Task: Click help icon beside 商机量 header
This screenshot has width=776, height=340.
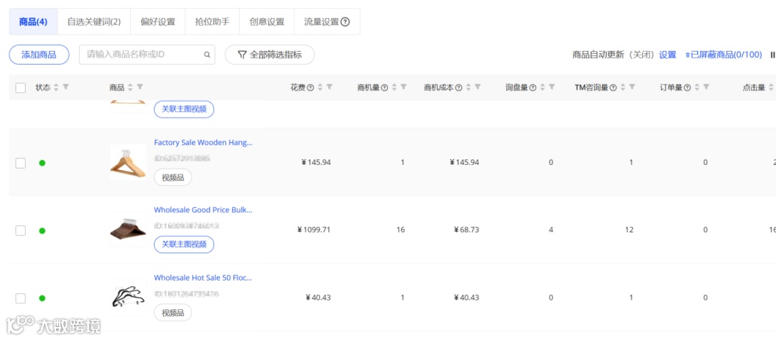Action: pos(384,88)
